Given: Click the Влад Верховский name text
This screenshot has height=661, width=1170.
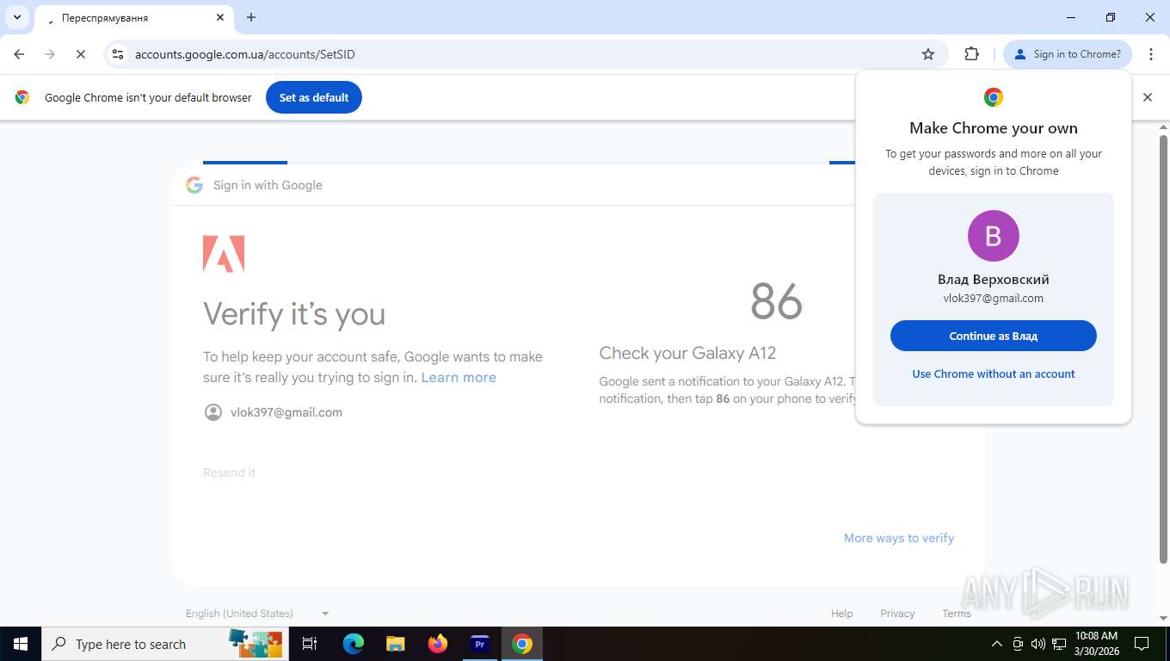Looking at the screenshot, I should click(994, 280).
